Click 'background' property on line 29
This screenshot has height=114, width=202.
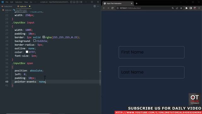tap(22, 41)
